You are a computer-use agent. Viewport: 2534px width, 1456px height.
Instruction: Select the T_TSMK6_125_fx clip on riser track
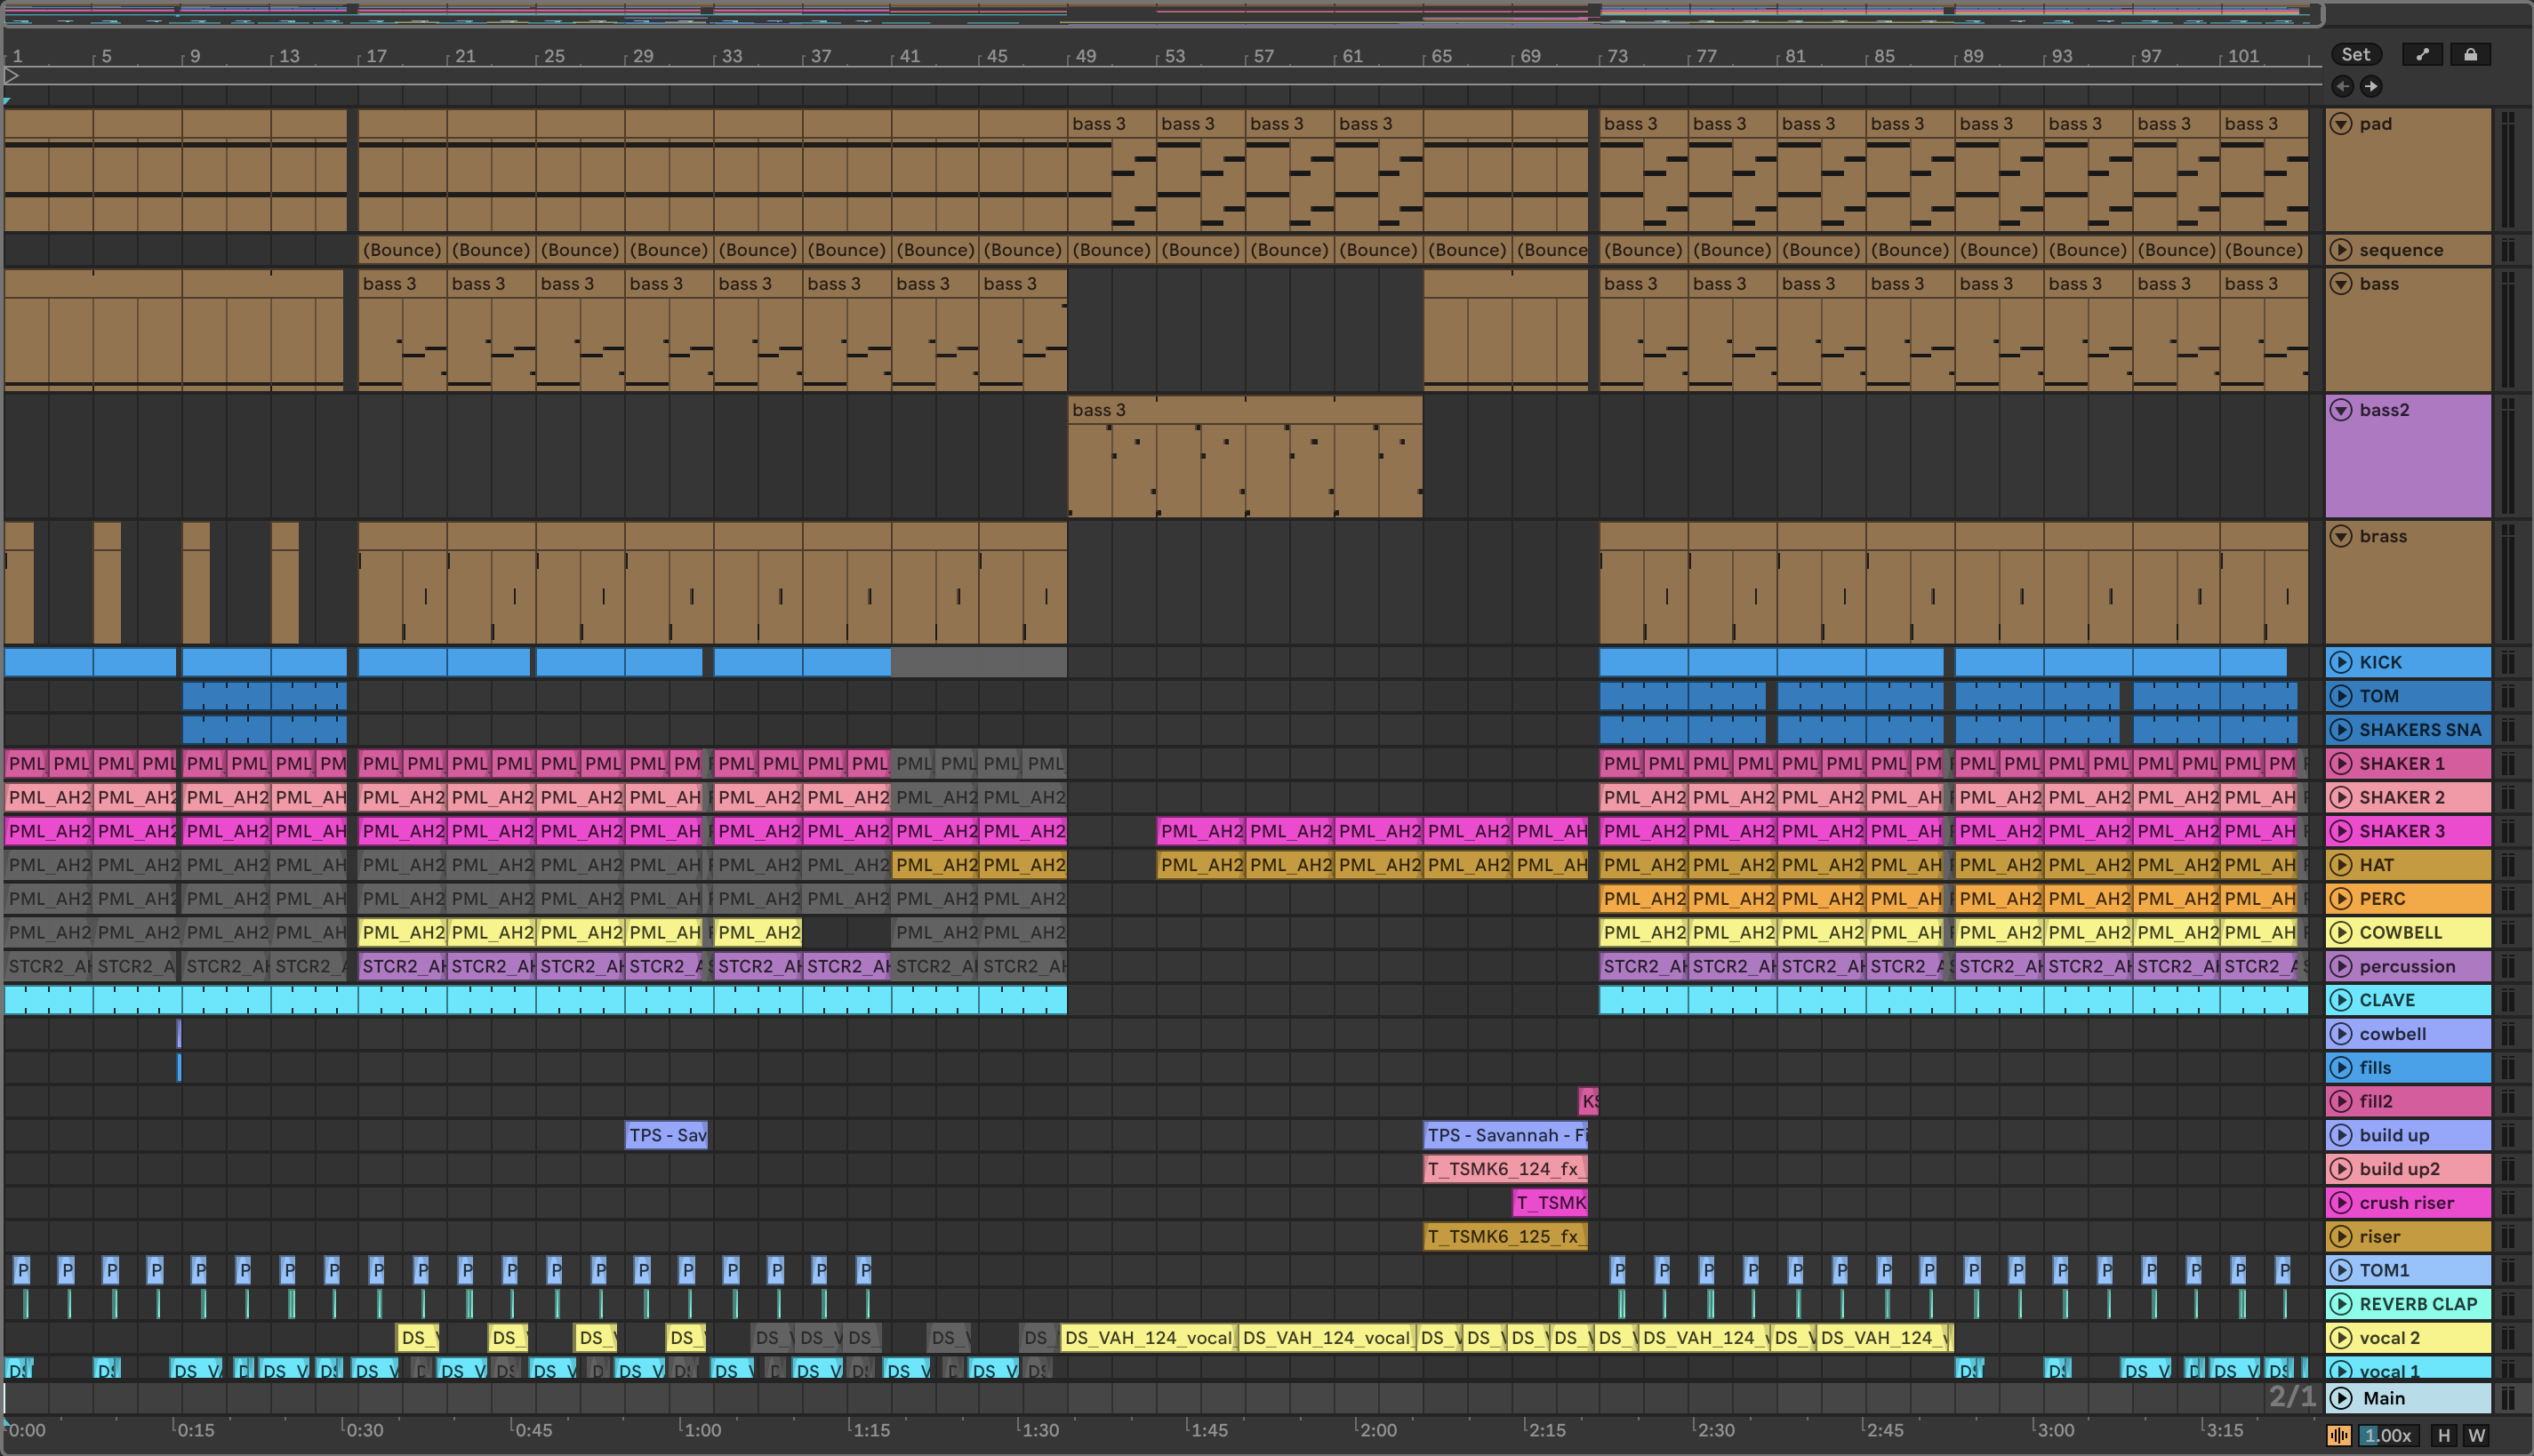tap(1506, 1237)
